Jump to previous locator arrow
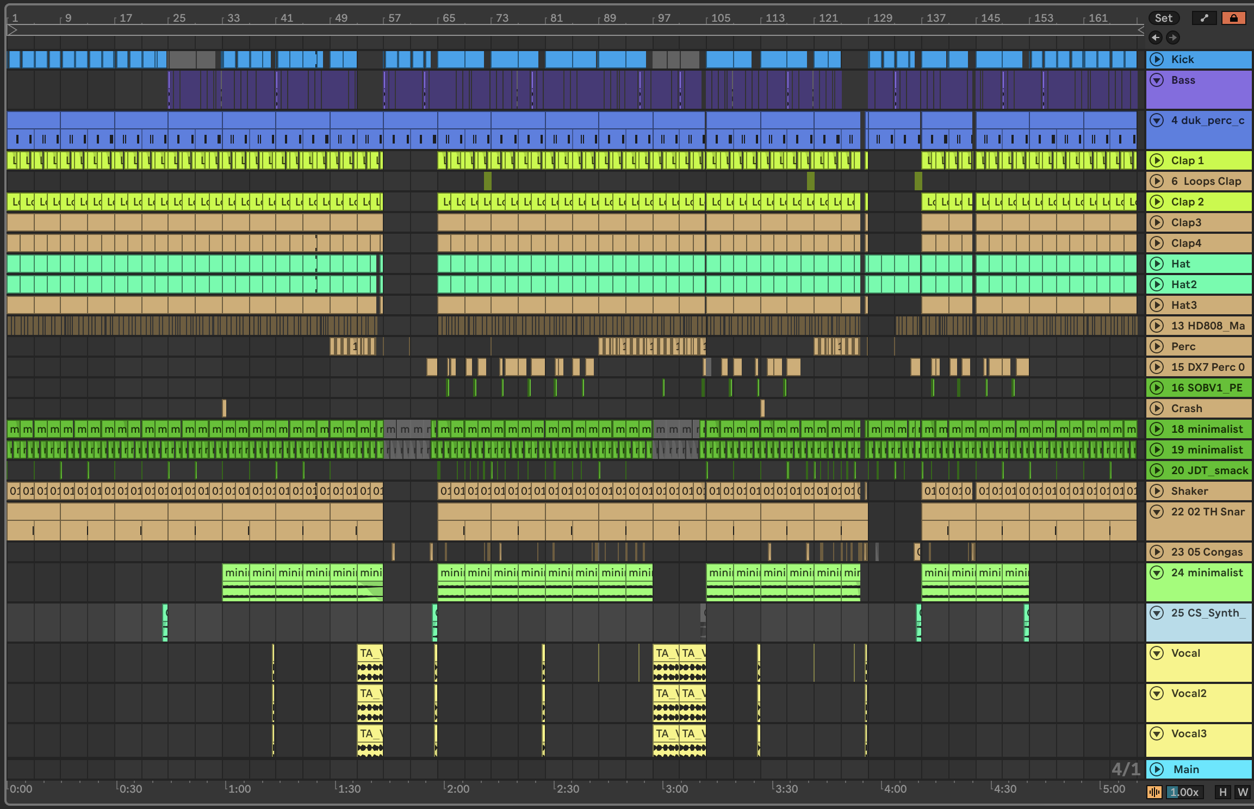 click(x=1156, y=38)
